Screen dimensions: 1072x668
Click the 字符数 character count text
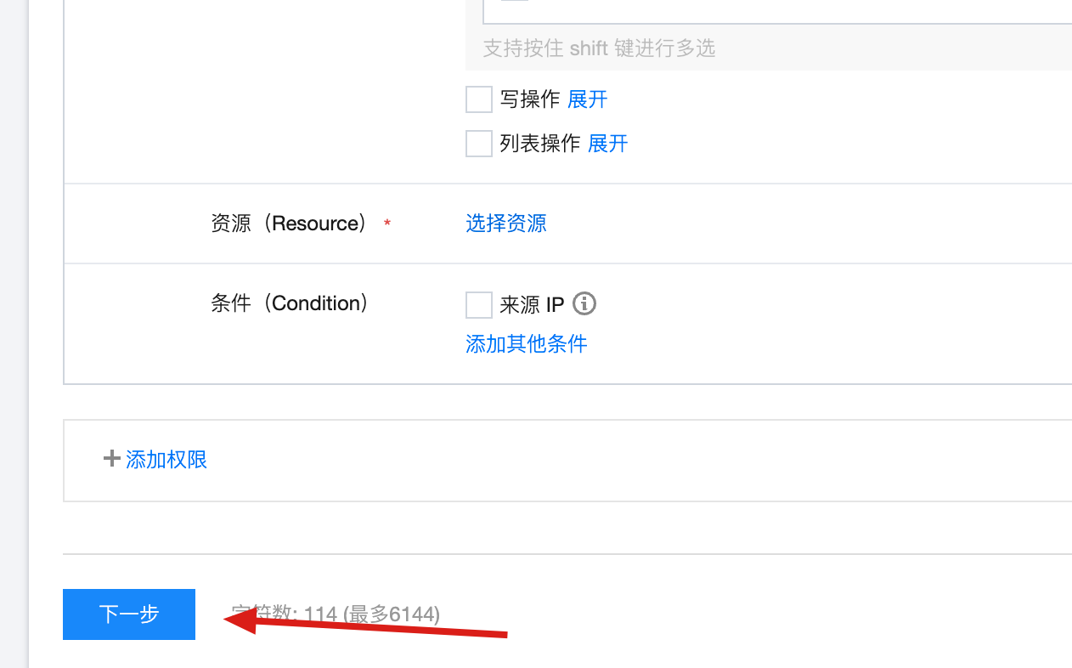coord(336,614)
